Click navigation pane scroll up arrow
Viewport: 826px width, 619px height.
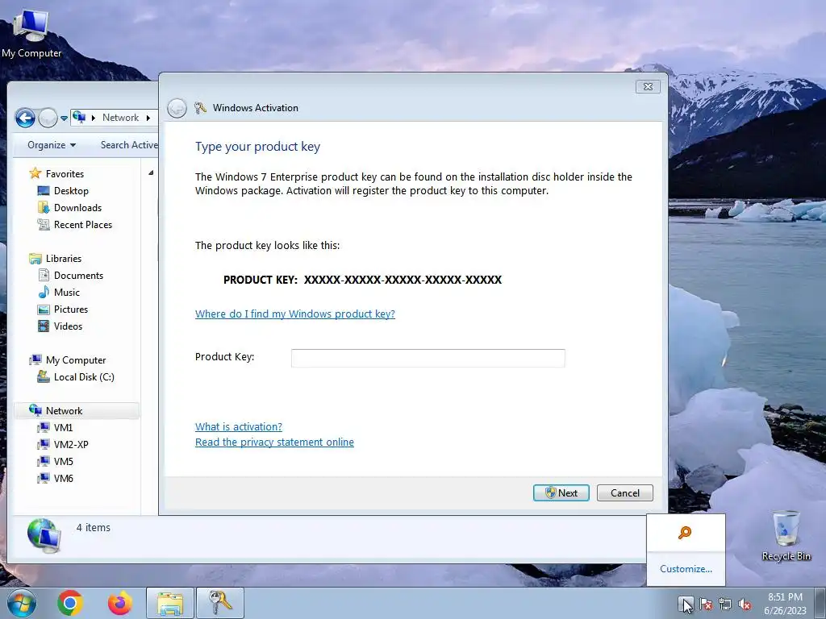tap(151, 172)
